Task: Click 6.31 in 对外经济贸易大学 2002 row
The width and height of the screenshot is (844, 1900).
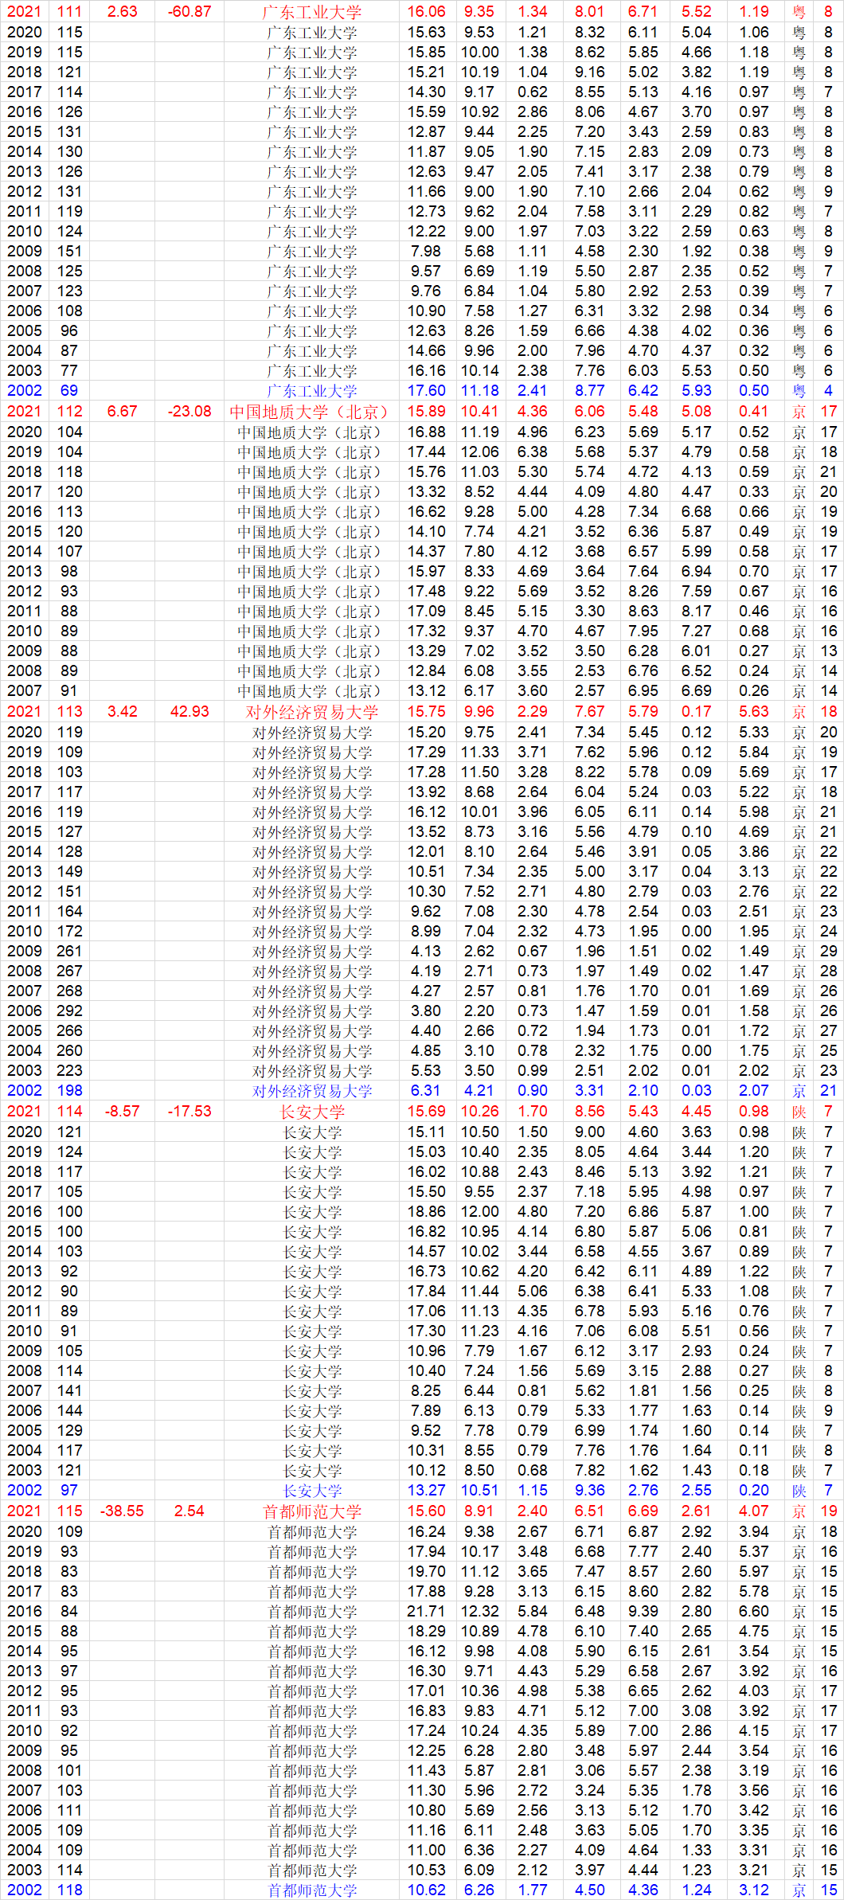Action: coord(427,1091)
